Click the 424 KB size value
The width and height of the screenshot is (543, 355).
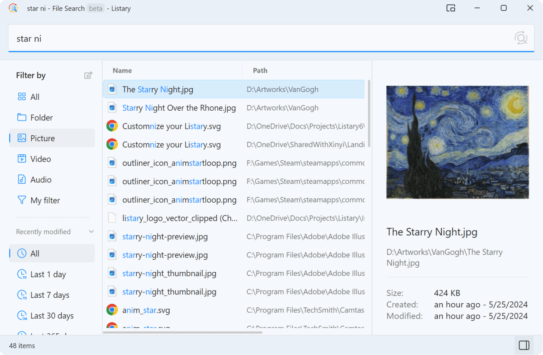(x=447, y=293)
